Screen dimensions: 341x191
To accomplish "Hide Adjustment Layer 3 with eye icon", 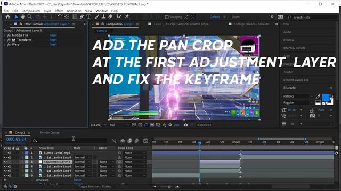I will (5, 162).
